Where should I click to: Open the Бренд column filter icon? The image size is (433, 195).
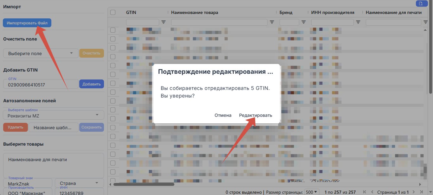304,22
